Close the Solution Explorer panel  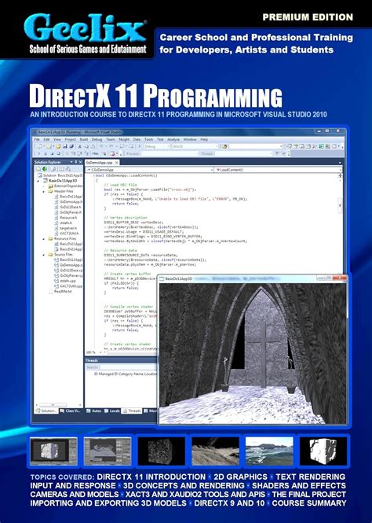point(80,162)
